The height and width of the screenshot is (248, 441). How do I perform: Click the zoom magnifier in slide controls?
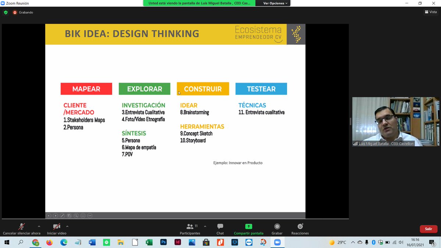click(x=76, y=216)
